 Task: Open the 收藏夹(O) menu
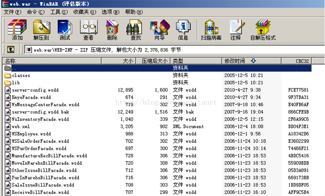[84, 12]
